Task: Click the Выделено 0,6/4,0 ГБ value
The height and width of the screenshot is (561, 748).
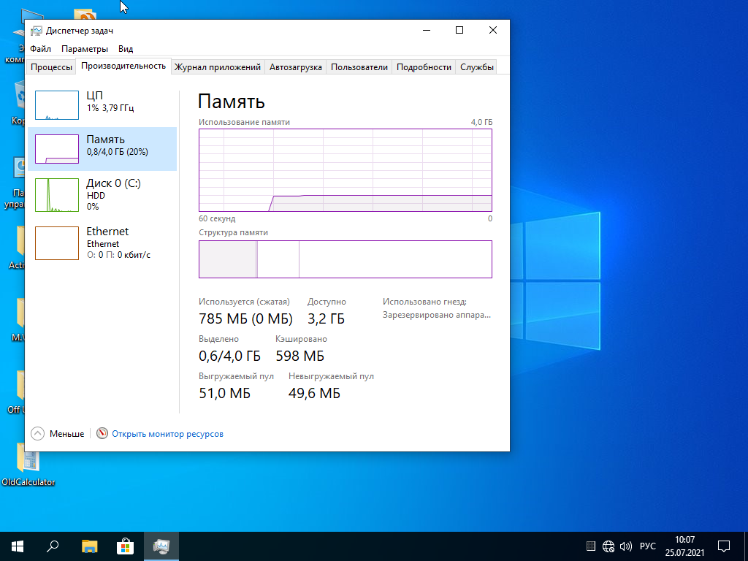Action: pos(229,356)
